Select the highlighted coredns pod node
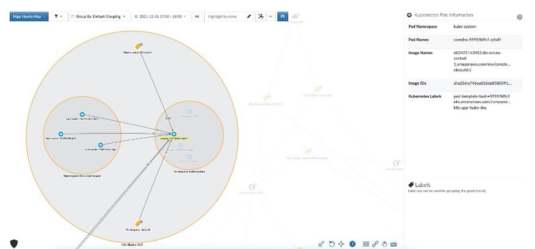This screenshot has width=535, height=249. 173,134
